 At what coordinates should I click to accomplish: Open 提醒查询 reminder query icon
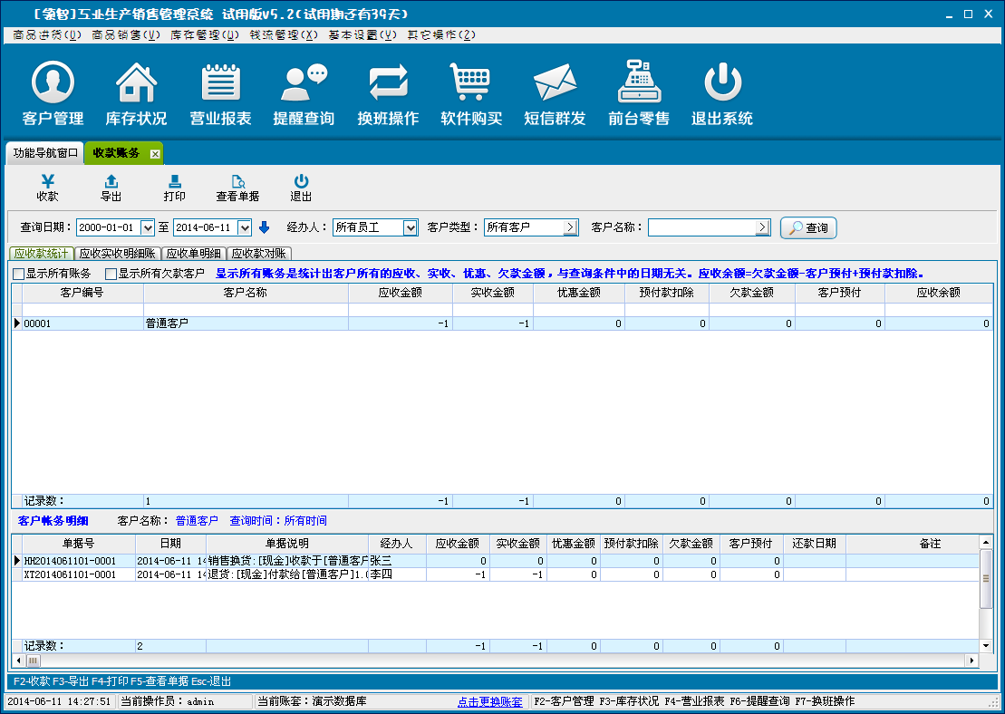point(304,84)
